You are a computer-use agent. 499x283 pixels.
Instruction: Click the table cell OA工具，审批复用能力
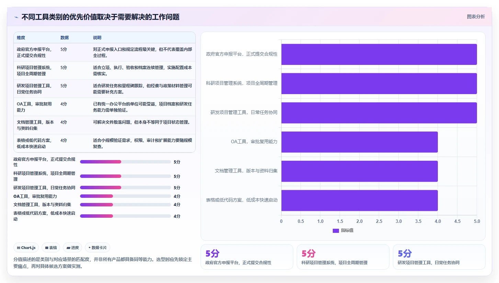35,107
